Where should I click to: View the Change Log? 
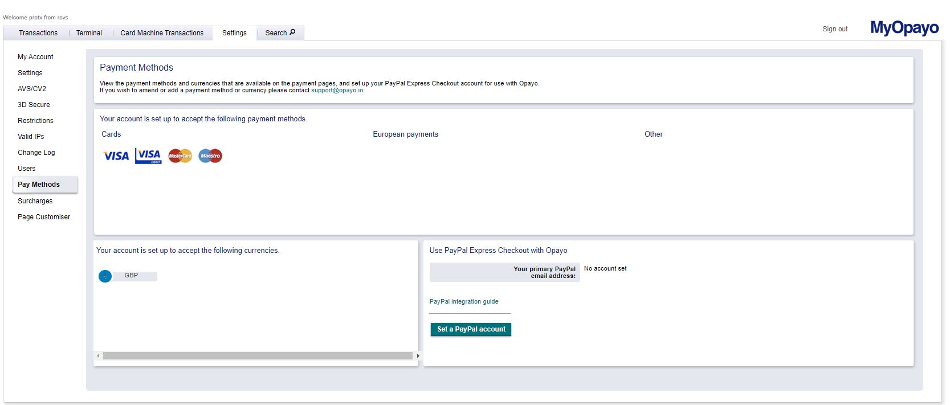[36, 153]
